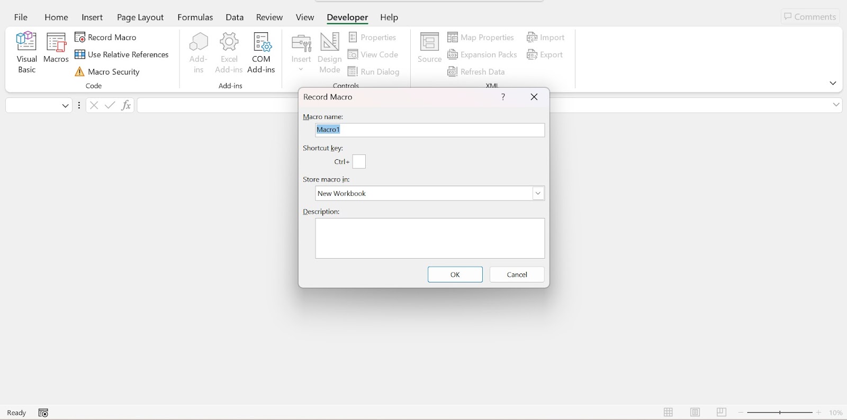Click the XML Export button
Image resolution: width=847 pixels, height=420 pixels.
tap(545, 54)
